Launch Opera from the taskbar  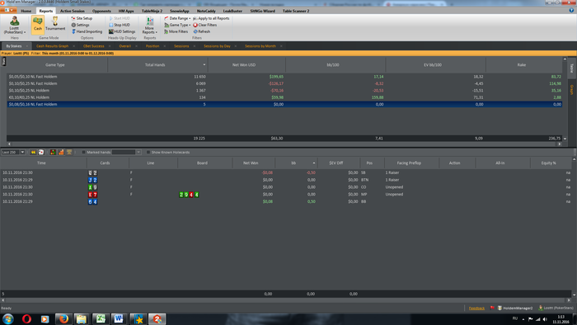[x=26, y=318]
